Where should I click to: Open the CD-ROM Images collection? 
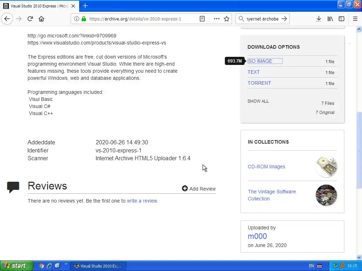(x=267, y=167)
